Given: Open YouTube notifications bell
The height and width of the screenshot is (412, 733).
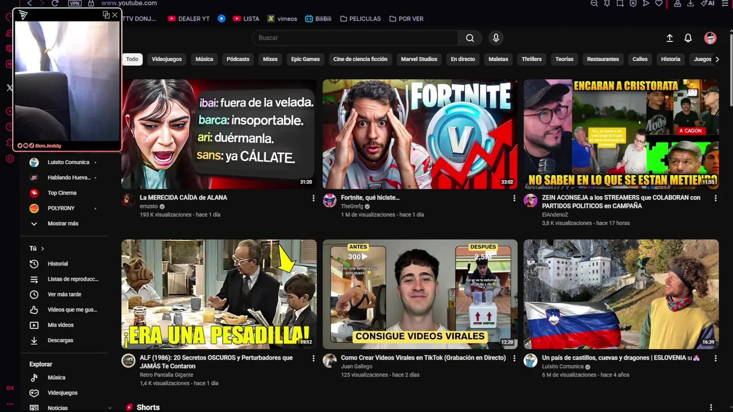Looking at the screenshot, I should (688, 38).
